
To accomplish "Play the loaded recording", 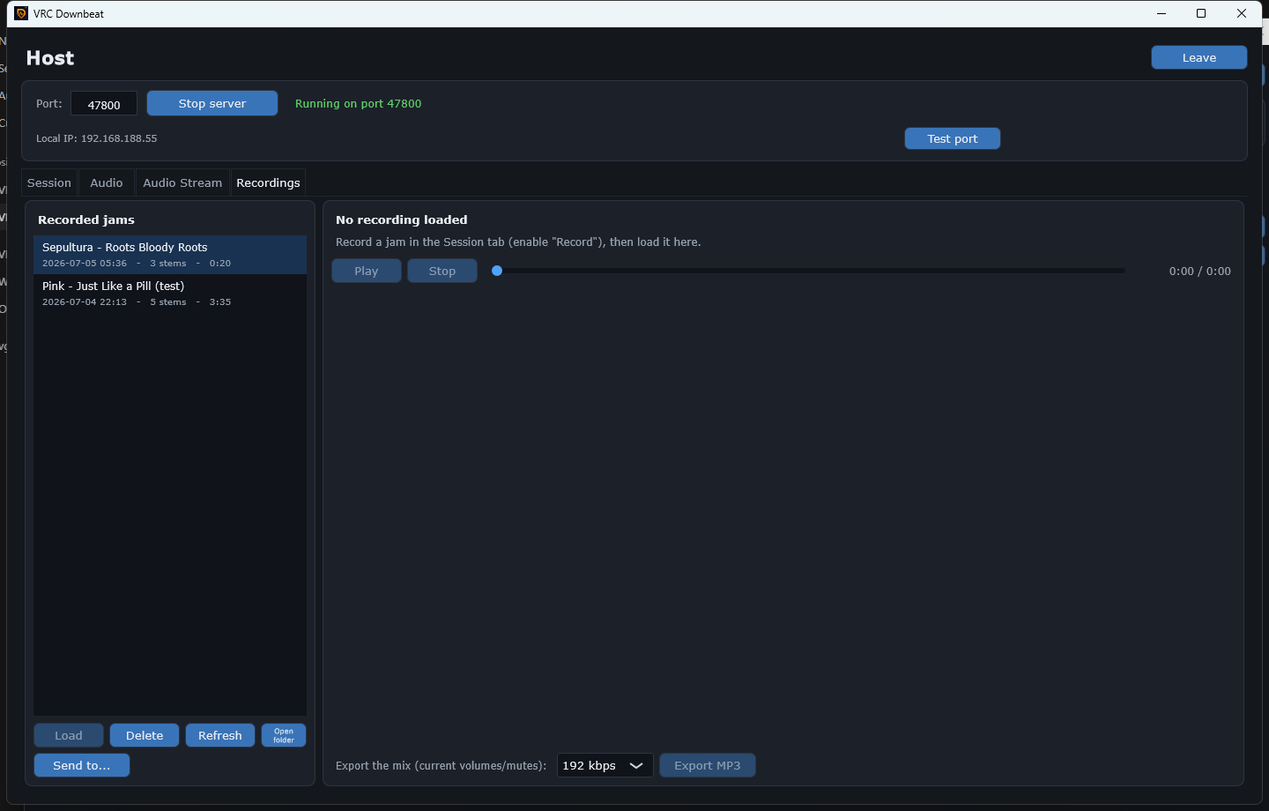I will click(x=367, y=271).
